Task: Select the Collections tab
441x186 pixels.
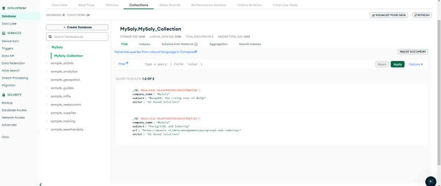Action: pyautogui.click(x=139, y=5)
